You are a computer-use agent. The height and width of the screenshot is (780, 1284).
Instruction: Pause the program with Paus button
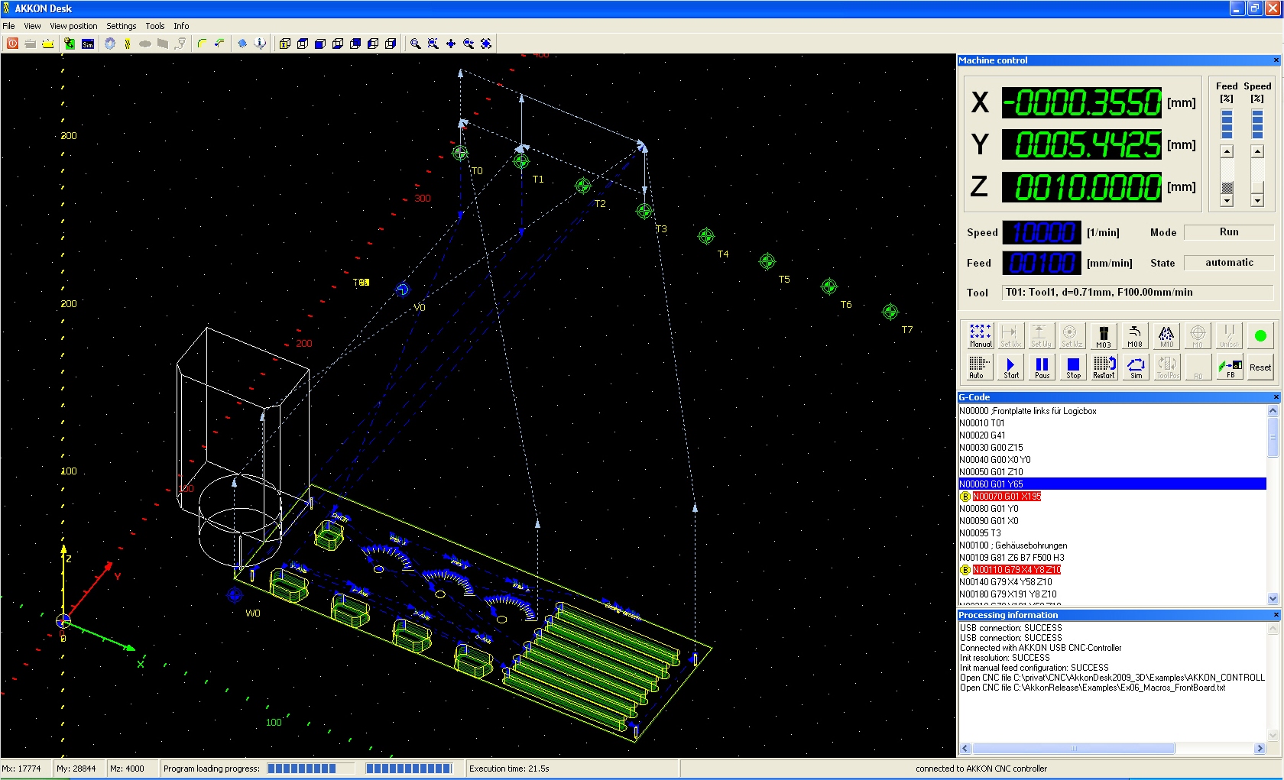tap(1042, 367)
